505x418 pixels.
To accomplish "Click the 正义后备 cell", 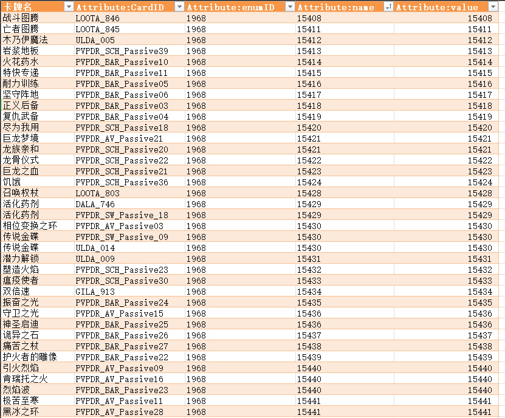I will (x=37, y=106).
